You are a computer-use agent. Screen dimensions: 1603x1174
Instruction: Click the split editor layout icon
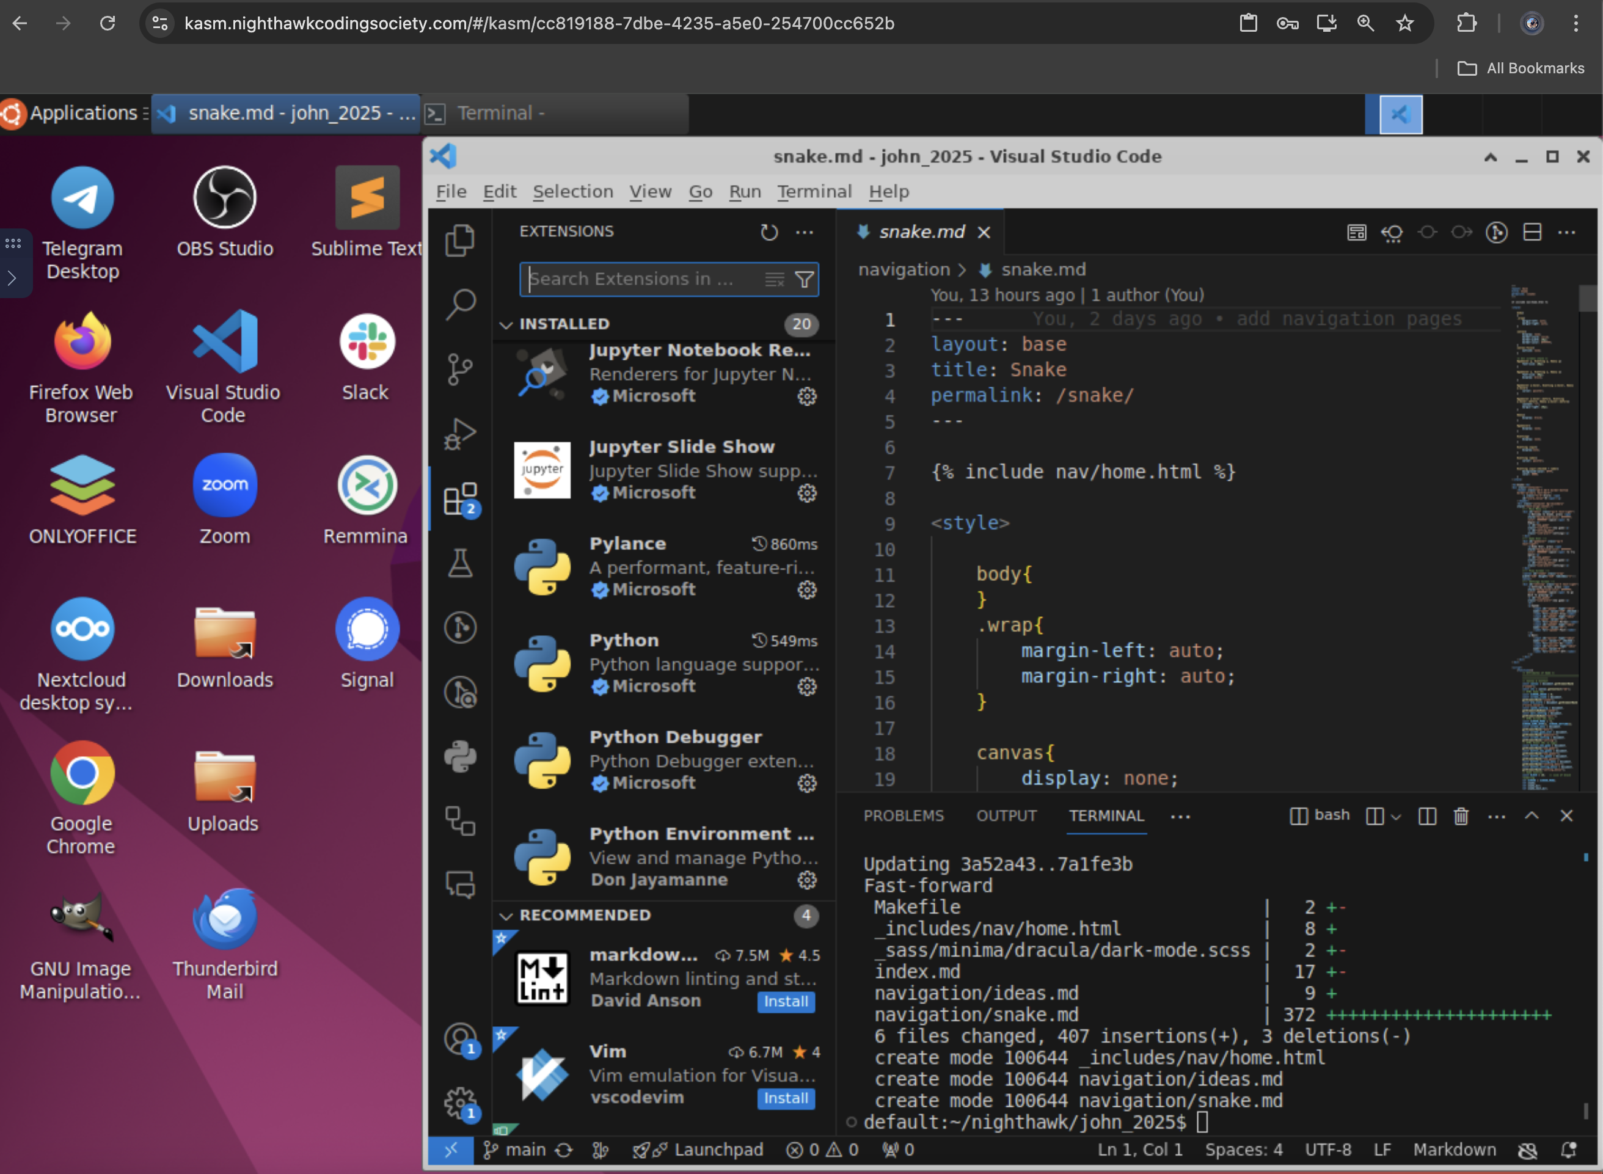[x=1532, y=232]
